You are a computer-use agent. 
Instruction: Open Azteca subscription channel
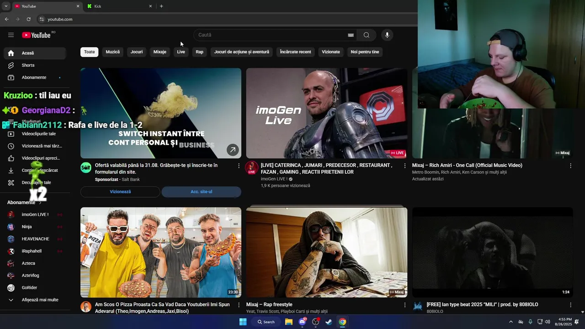pyautogui.click(x=35, y=263)
